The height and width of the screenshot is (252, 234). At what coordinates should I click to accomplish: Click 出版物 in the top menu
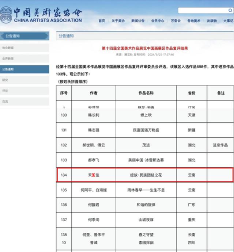(x=212, y=21)
